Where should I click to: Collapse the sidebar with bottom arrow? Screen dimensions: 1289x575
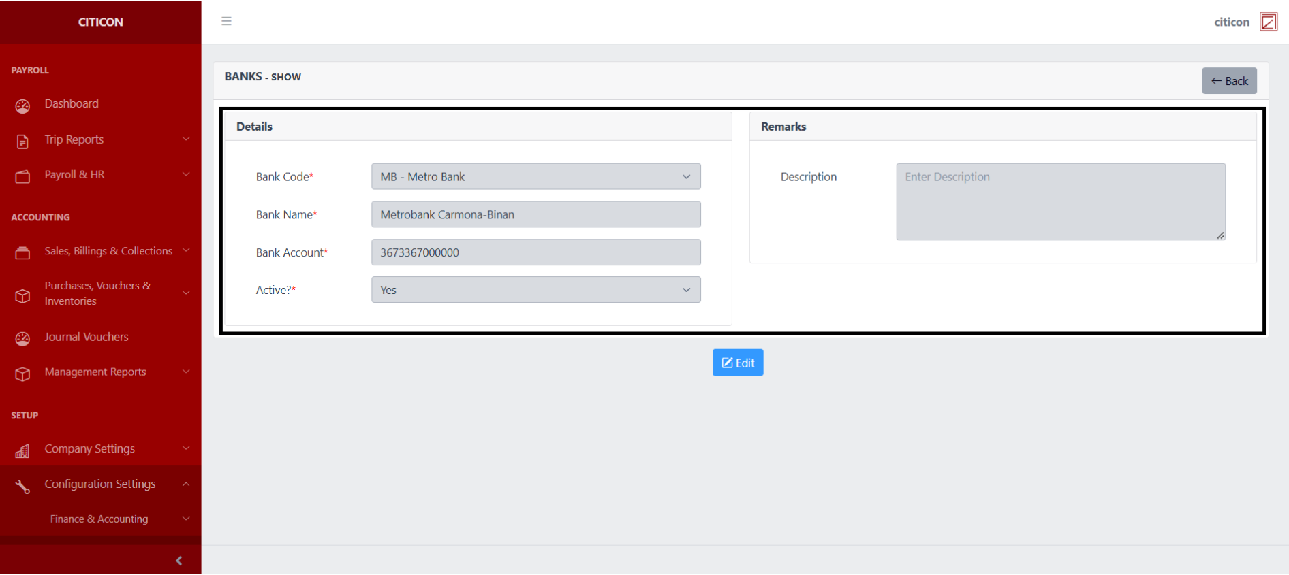pos(178,560)
